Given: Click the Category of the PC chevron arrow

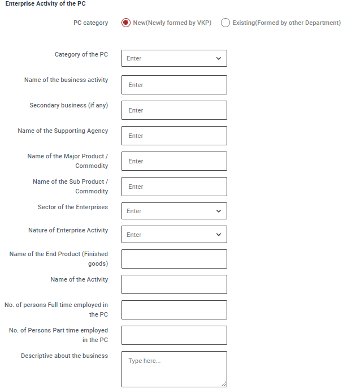Looking at the screenshot, I should (219, 58).
